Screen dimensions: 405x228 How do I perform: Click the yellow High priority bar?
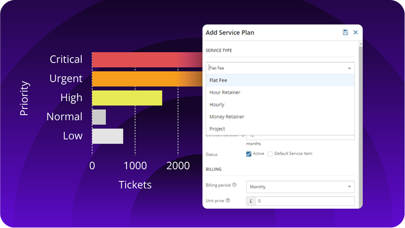click(127, 98)
